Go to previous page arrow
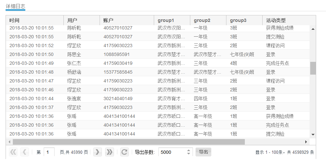The width and height of the screenshot is (326, 160). [24, 152]
